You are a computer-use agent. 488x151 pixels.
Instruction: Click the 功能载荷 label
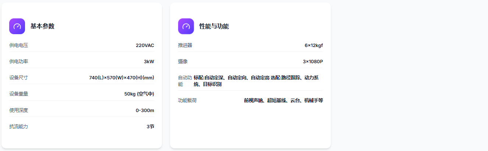click(187, 100)
